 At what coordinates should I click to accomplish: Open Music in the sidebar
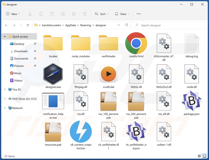(x=18, y=73)
